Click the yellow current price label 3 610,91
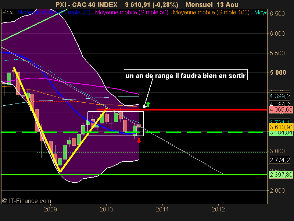The width and height of the screenshot is (294, 221). pyautogui.click(x=281, y=127)
